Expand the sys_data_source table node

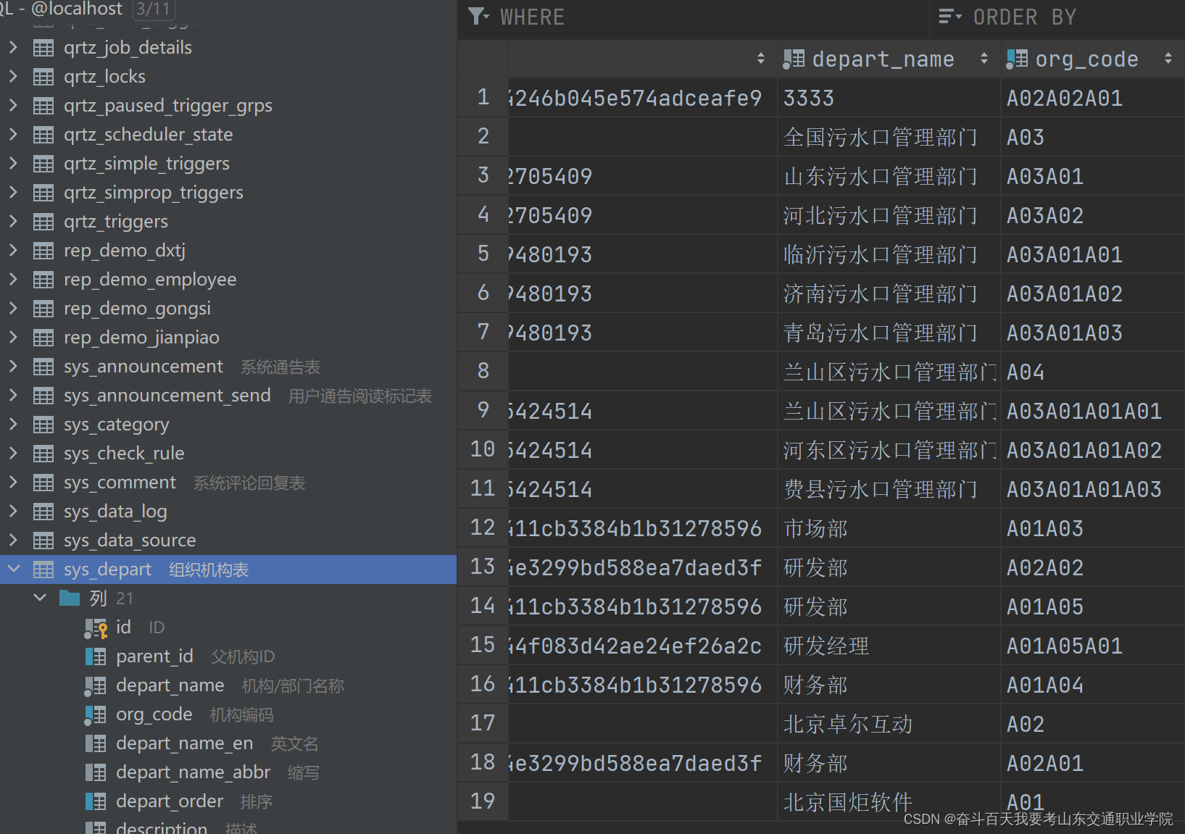click(x=13, y=540)
